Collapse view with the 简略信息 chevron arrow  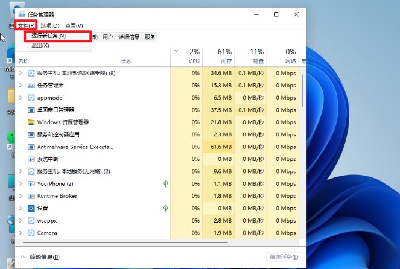click(23, 257)
